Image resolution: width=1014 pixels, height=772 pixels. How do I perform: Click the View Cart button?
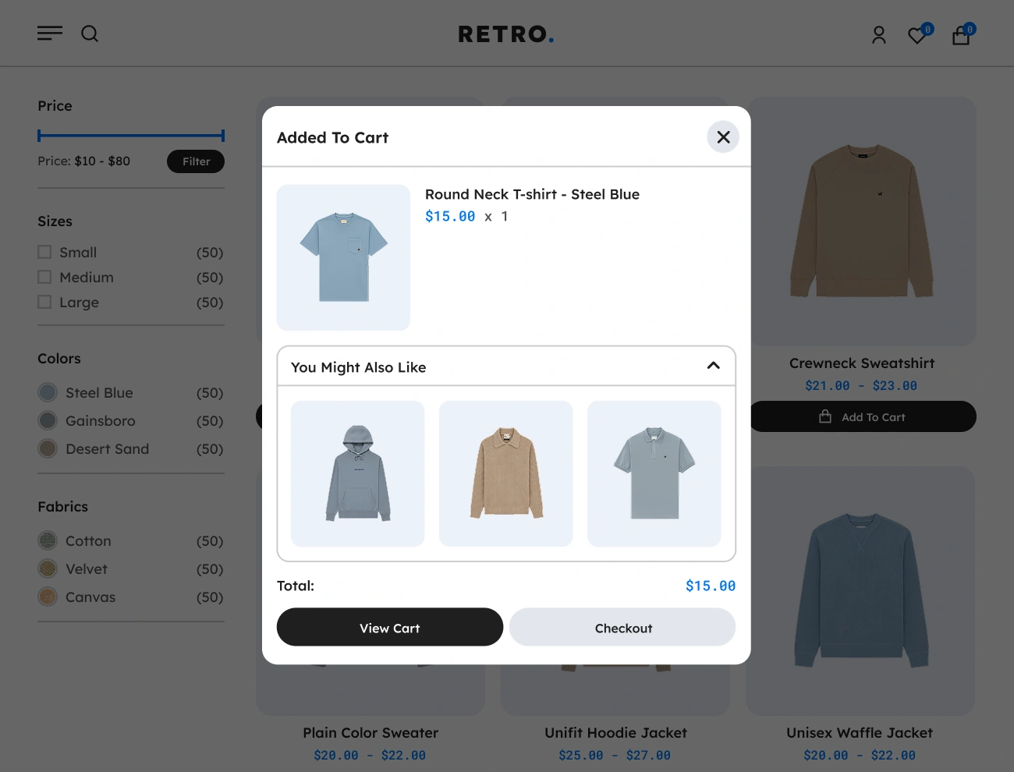click(x=390, y=627)
